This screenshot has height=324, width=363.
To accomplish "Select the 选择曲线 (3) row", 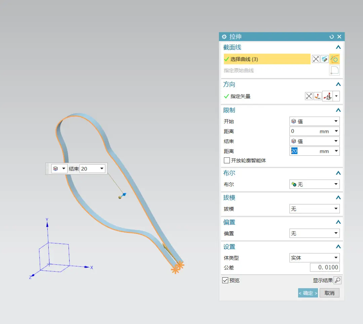I will [x=267, y=59].
